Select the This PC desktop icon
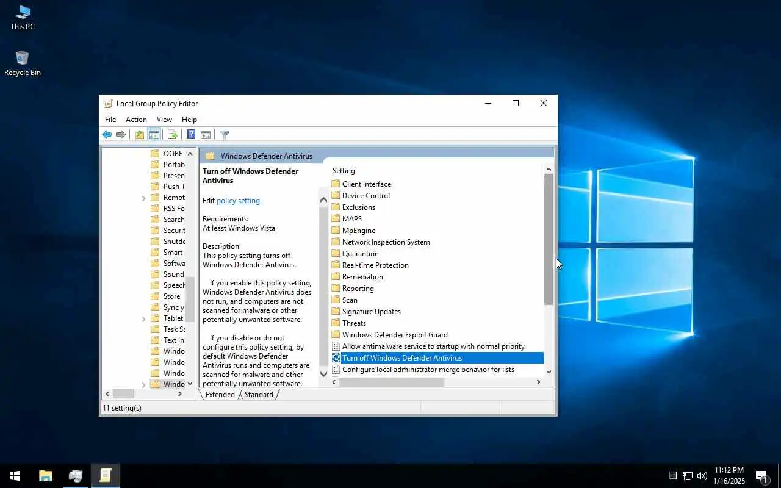Screen dimensions: 781x488 pyautogui.click(x=23, y=17)
